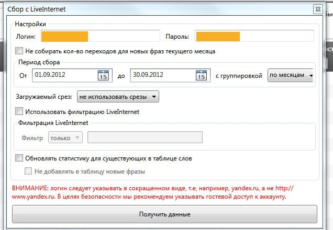Open the 'по месяцам' grouping dropdown
Image resolution: width=333 pixels, height=230 pixels.
click(291, 75)
